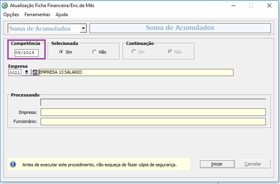
Task: Click the Processando Empresa field
Action: (153, 112)
